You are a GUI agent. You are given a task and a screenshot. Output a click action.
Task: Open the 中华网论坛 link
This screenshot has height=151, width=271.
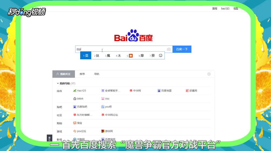pyautogui.click(x=110, y=115)
